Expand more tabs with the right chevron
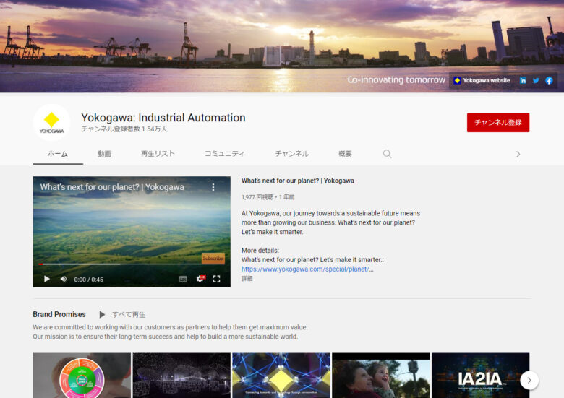This screenshot has width=564, height=398. (518, 154)
